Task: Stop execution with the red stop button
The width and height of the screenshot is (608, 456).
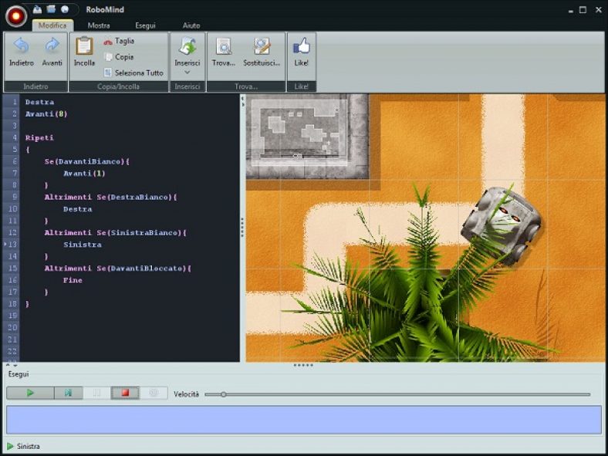Action: pyautogui.click(x=124, y=393)
